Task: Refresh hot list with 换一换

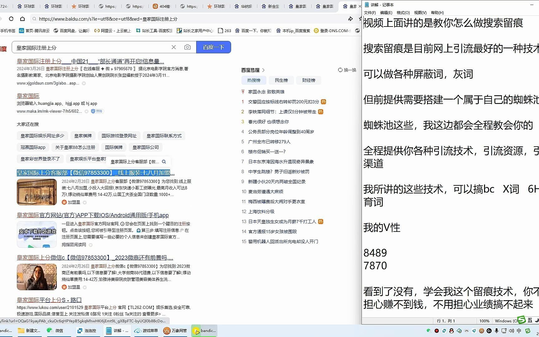Action: 347,70
